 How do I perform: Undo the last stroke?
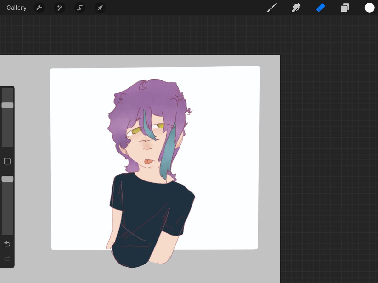7,244
